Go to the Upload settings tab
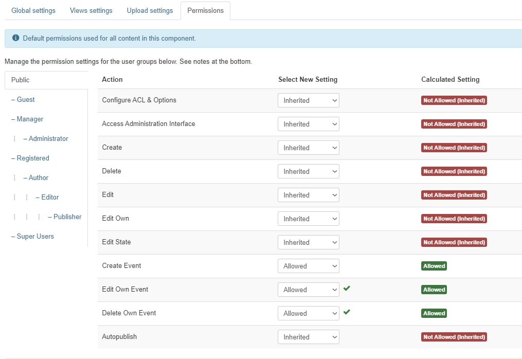Viewport: 522px width, 359px height. (150, 11)
